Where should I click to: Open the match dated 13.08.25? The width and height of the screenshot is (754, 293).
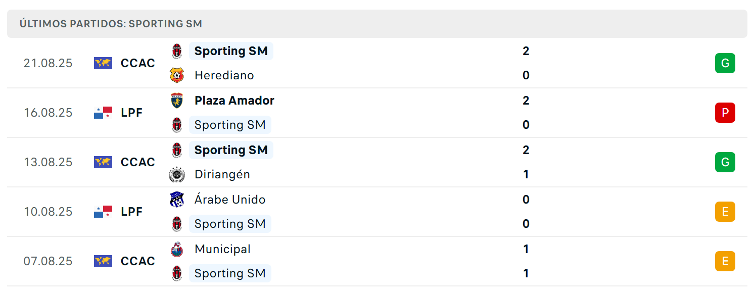coord(377,162)
